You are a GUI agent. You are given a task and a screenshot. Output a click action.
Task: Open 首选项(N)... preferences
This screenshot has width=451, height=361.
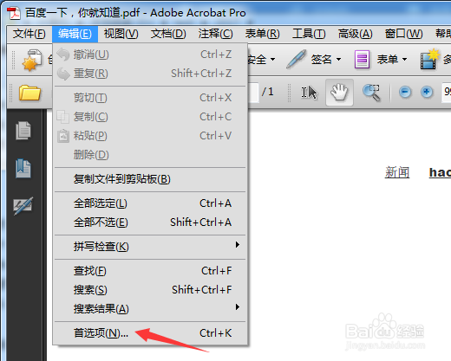coord(150,333)
